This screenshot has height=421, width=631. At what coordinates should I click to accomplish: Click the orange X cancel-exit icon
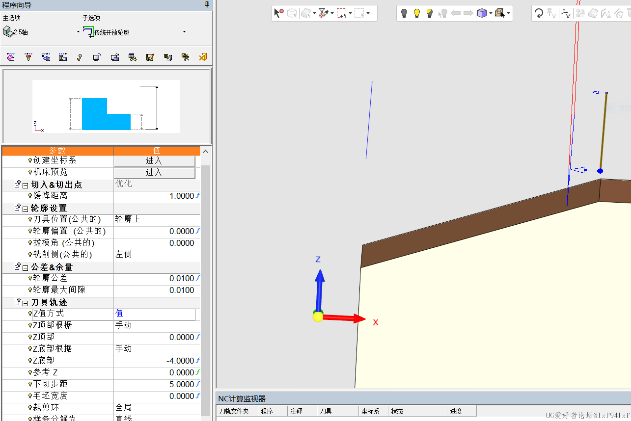203,57
